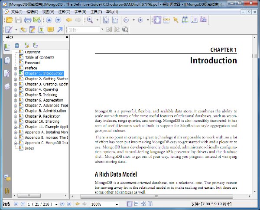
Task: Select the text selection tool icon
Action: click(194, 20)
